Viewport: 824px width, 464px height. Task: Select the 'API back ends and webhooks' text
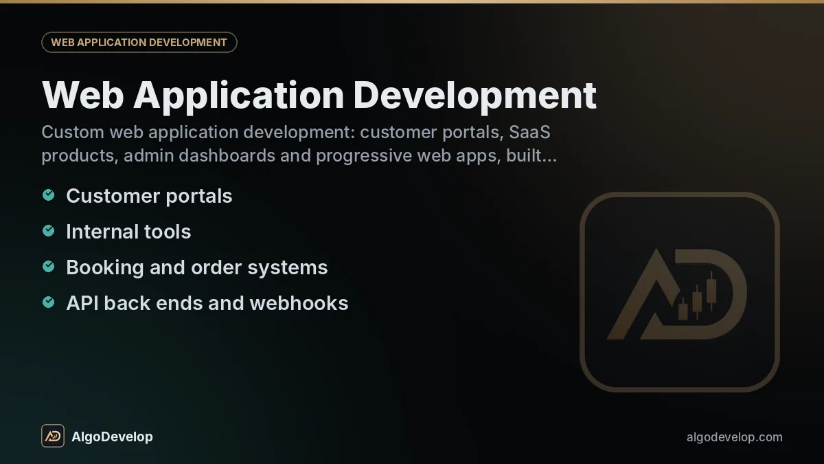(x=207, y=303)
